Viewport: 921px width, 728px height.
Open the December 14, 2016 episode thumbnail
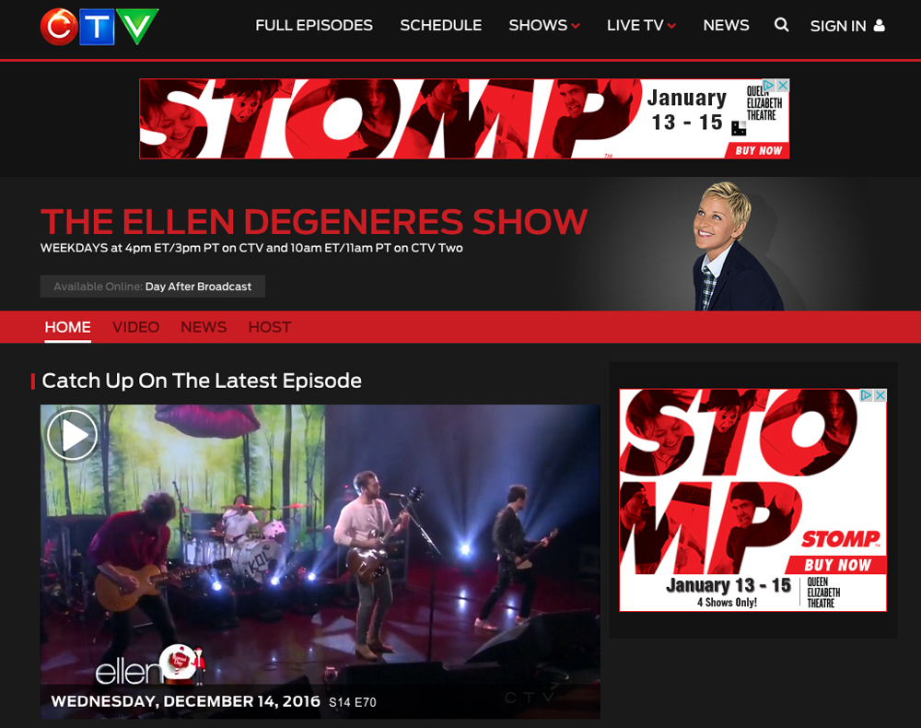click(321, 561)
